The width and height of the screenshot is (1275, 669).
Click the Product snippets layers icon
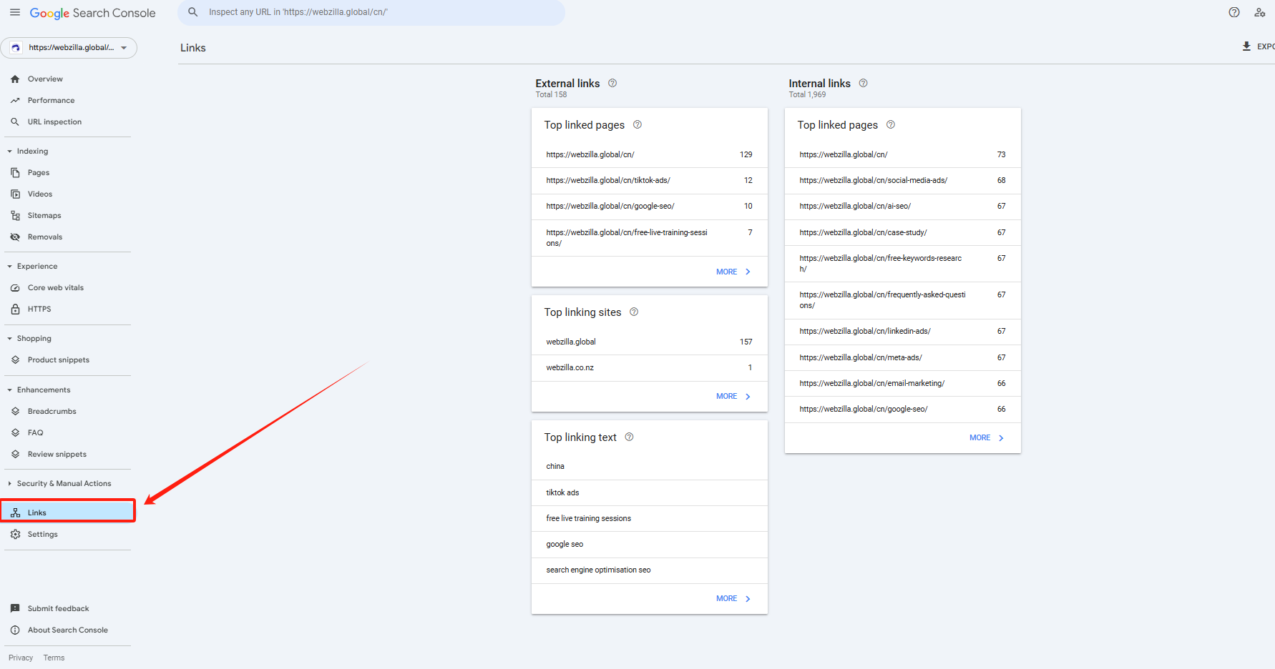(15, 360)
